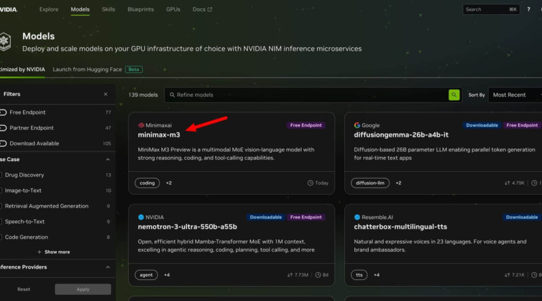The width and height of the screenshot is (542, 301).
Task: Click the Beta badge
Action: (x=133, y=70)
